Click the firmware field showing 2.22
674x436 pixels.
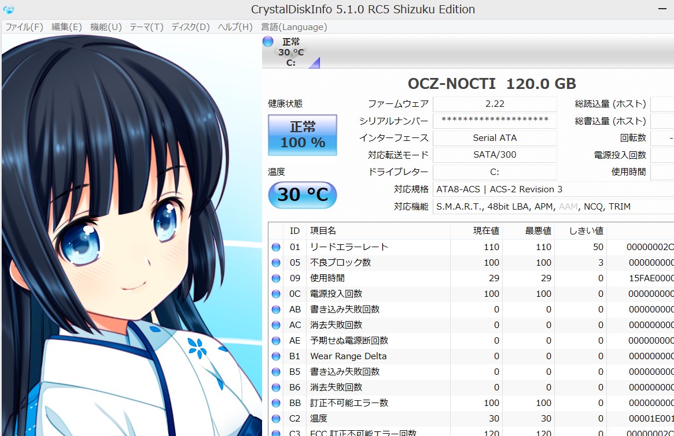click(x=495, y=104)
